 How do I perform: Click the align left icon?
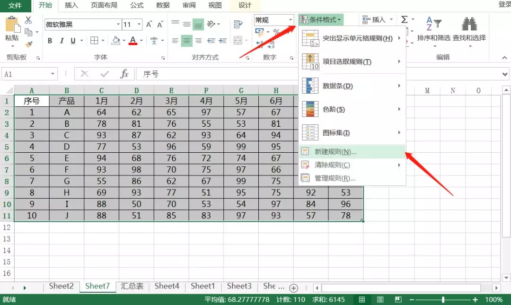(x=176, y=41)
